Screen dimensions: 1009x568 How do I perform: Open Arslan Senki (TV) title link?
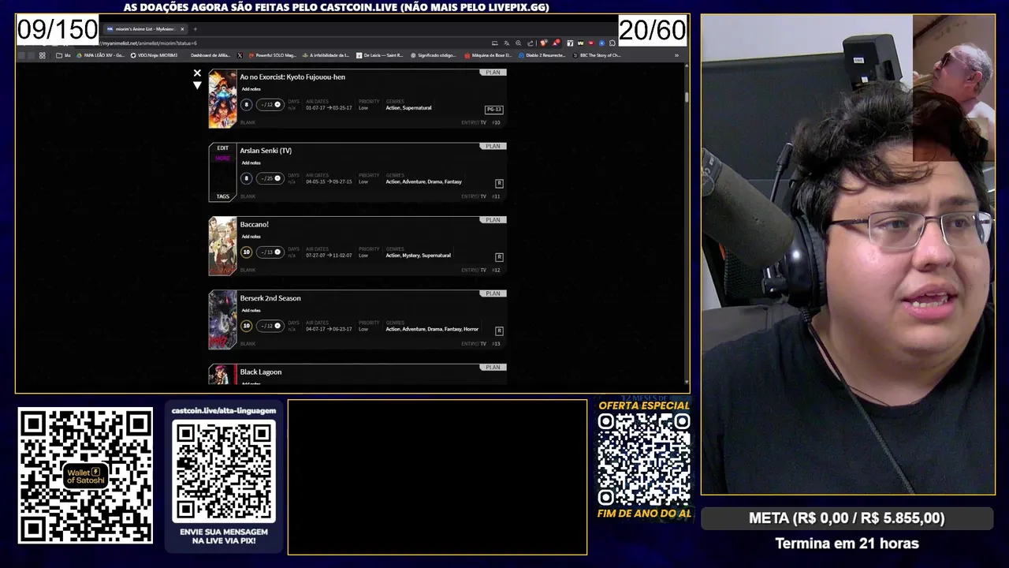266,151
